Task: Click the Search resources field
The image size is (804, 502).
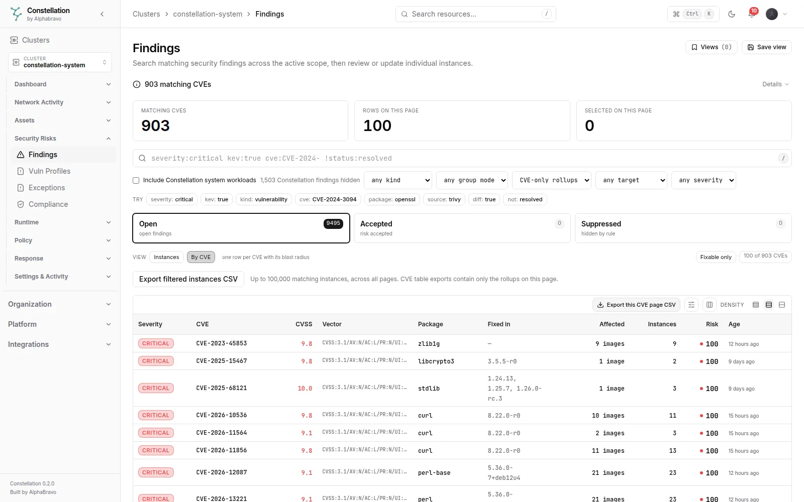Action: (x=476, y=14)
